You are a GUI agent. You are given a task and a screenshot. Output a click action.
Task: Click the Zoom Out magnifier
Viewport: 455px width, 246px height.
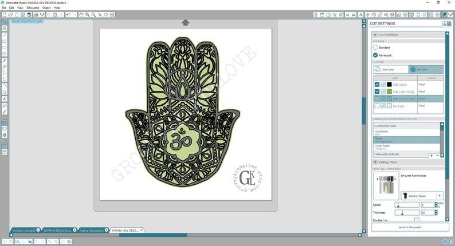[93, 14]
